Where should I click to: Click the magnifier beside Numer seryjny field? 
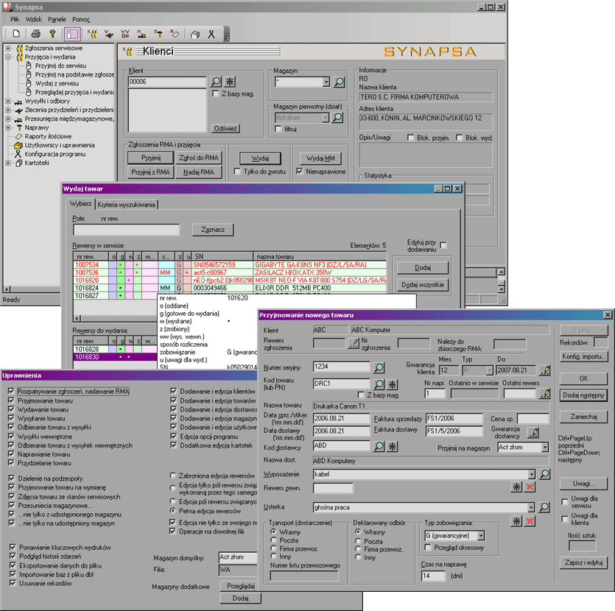point(379,367)
